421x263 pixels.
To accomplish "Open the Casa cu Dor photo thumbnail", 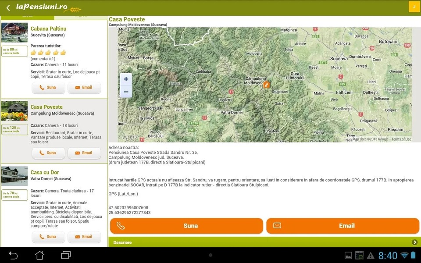I will point(14,176).
